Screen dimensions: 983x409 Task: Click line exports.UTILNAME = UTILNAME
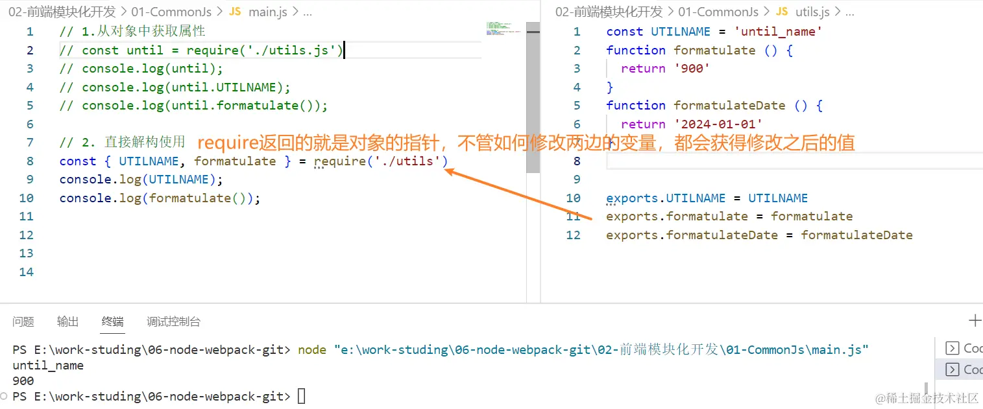(707, 198)
